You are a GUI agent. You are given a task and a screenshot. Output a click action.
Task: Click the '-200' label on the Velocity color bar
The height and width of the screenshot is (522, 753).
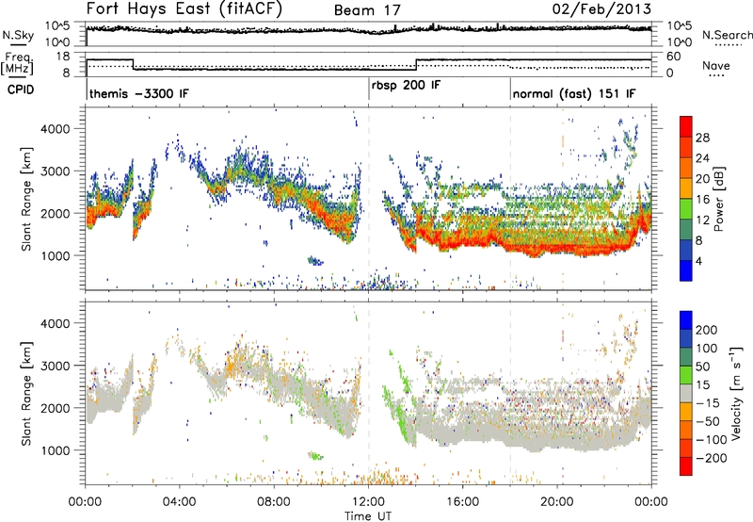pos(711,458)
